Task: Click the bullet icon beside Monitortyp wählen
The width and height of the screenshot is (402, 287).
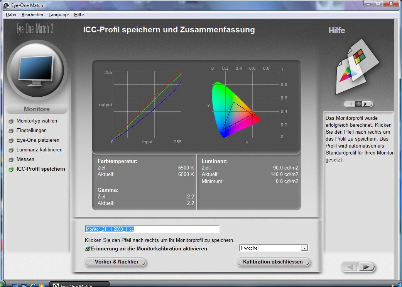Action: point(11,121)
